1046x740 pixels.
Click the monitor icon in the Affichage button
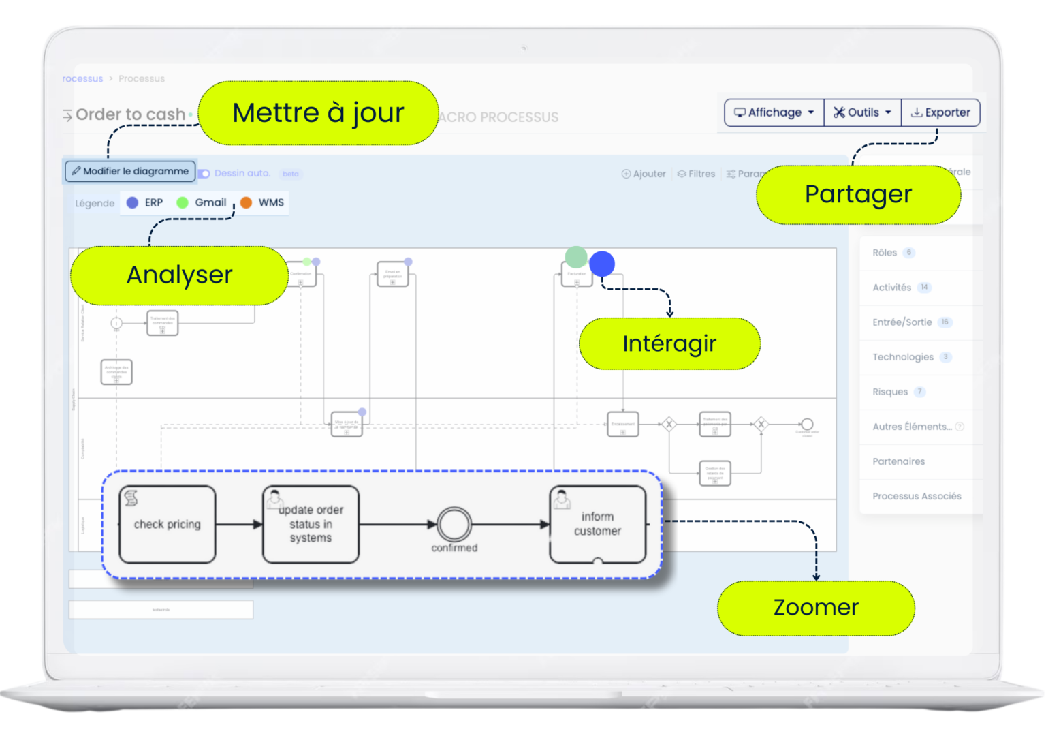[x=741, y=112]
